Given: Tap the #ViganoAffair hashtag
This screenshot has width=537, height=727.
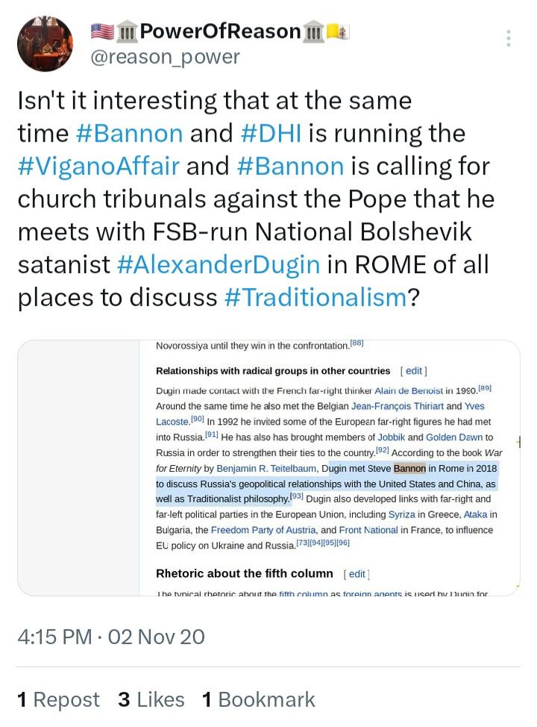Looking at the screenshot, I should [x=98, y=166].
